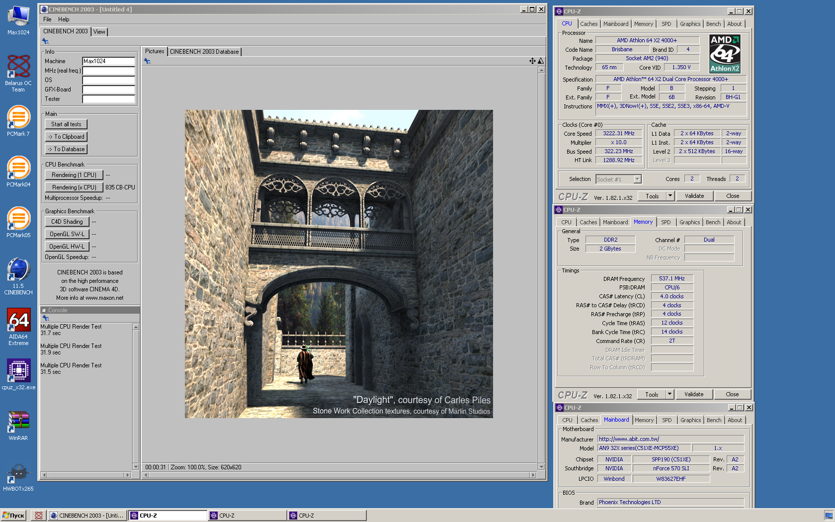
Task: Click the Console horizontal scrollbar right arrow
Action: 127,475
